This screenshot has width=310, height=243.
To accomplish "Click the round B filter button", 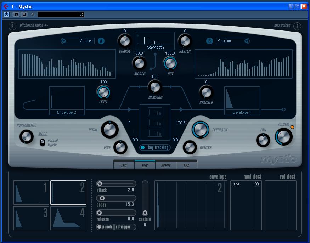I will pyautogui.click(x=209, y=41).
